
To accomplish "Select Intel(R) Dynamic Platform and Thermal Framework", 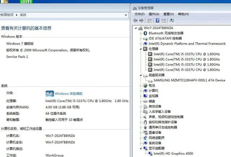I will pyautogui.click(x=187, y=44).
